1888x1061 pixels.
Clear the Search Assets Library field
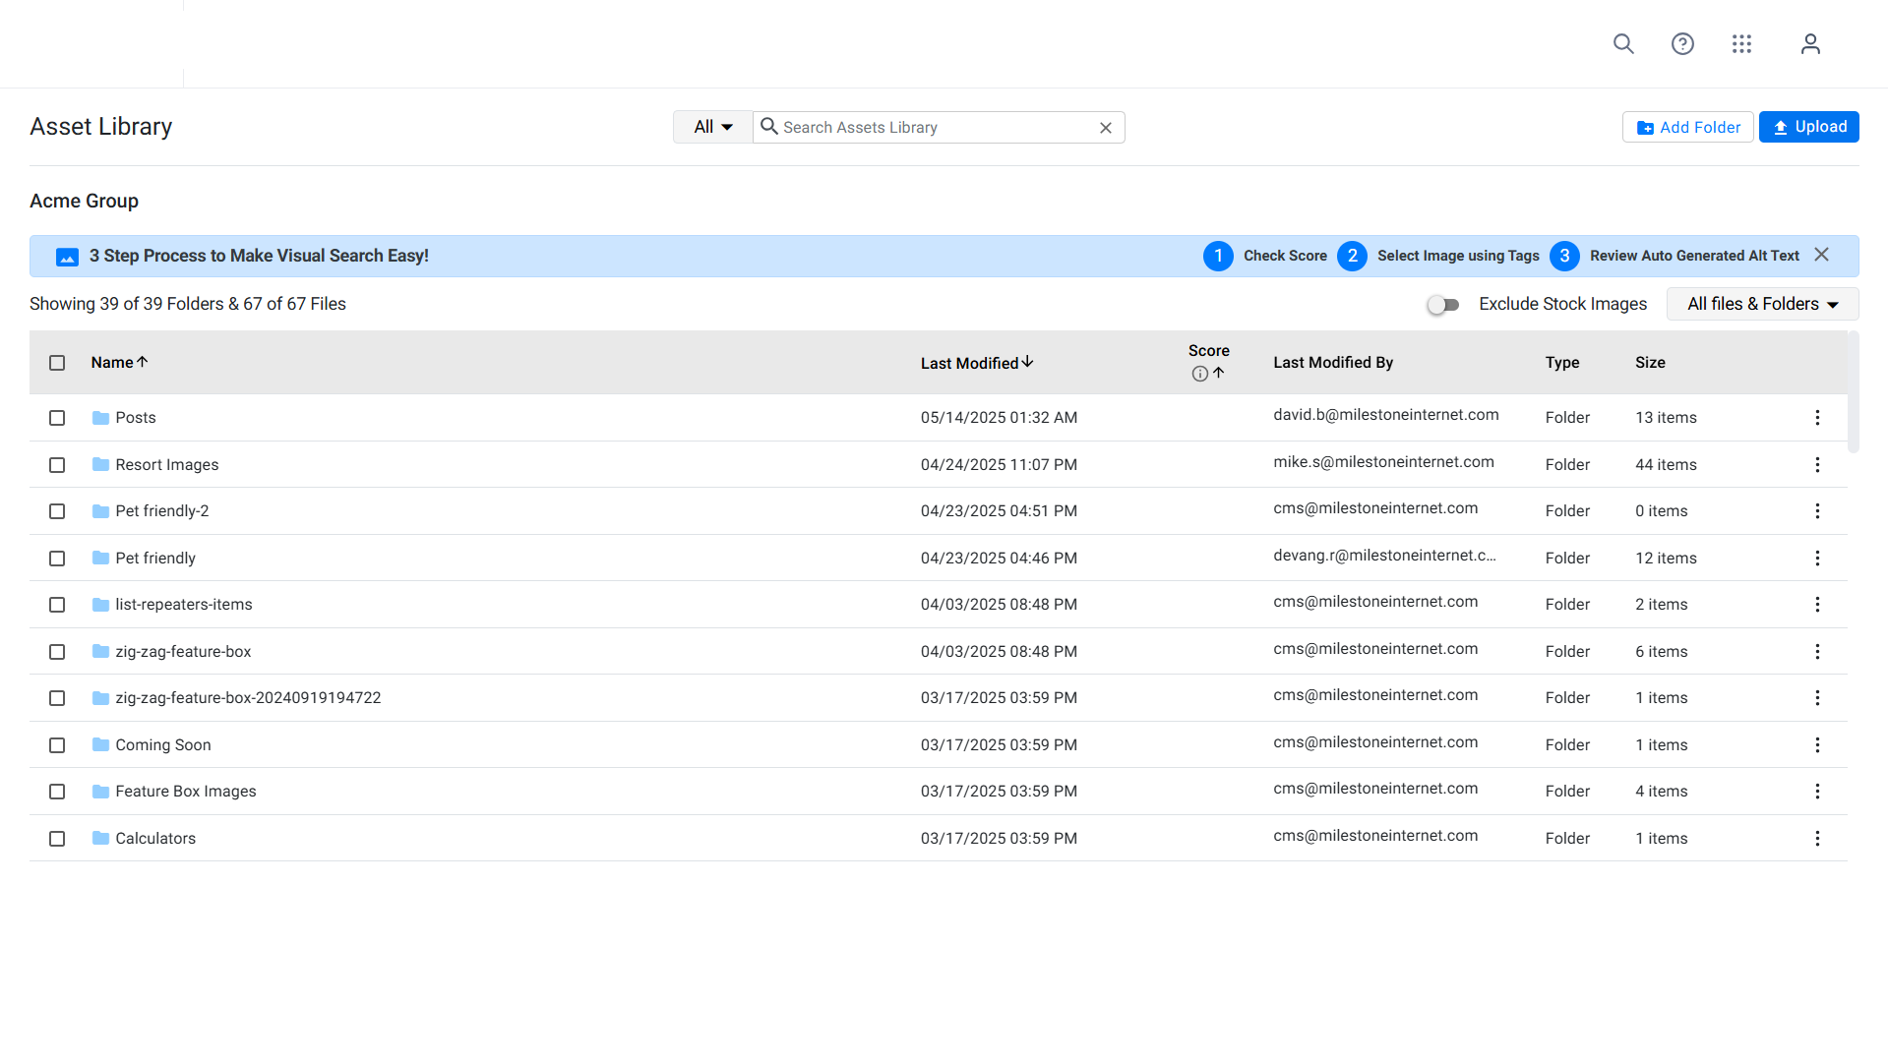[1105, 128]
